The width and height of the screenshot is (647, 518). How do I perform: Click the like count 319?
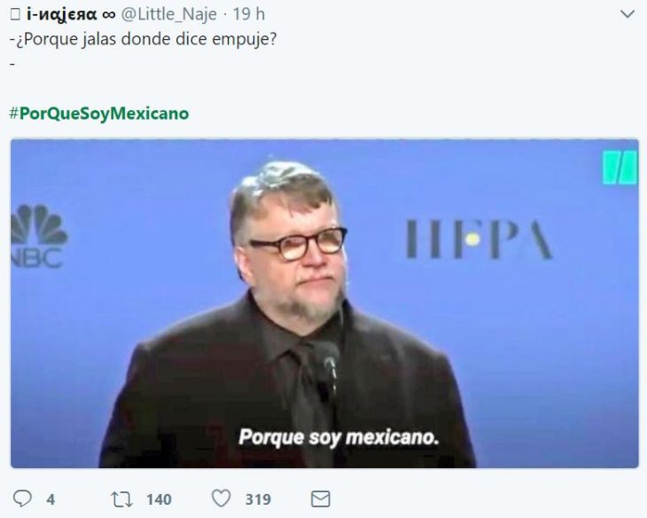click(258, 499)
